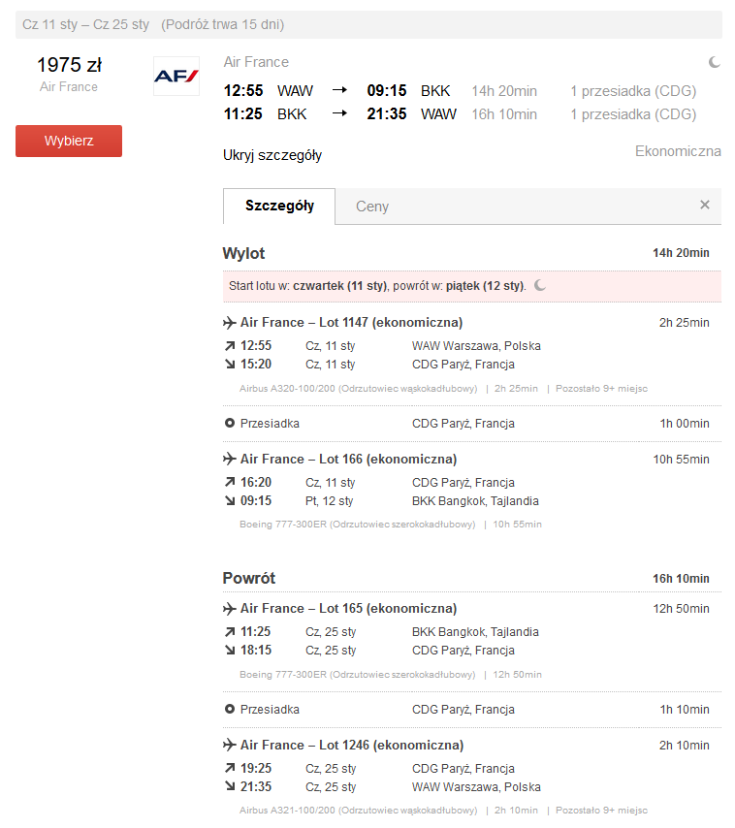Click airplane icon beside Lot 1246

(229, 745)
